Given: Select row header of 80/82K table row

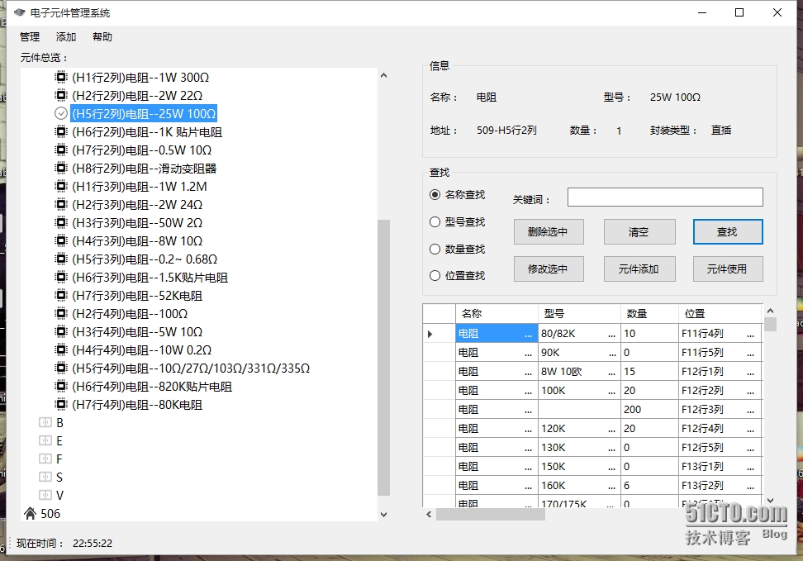Looking at the screenshot, I should pos(440,334).
